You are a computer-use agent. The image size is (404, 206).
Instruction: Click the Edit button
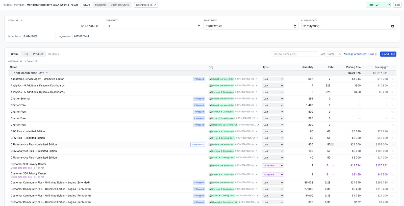tap(397, 5)
